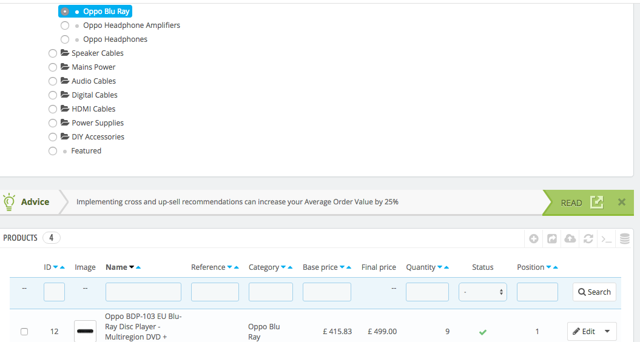Focus the Category filter field

click(x=271, y=292)
